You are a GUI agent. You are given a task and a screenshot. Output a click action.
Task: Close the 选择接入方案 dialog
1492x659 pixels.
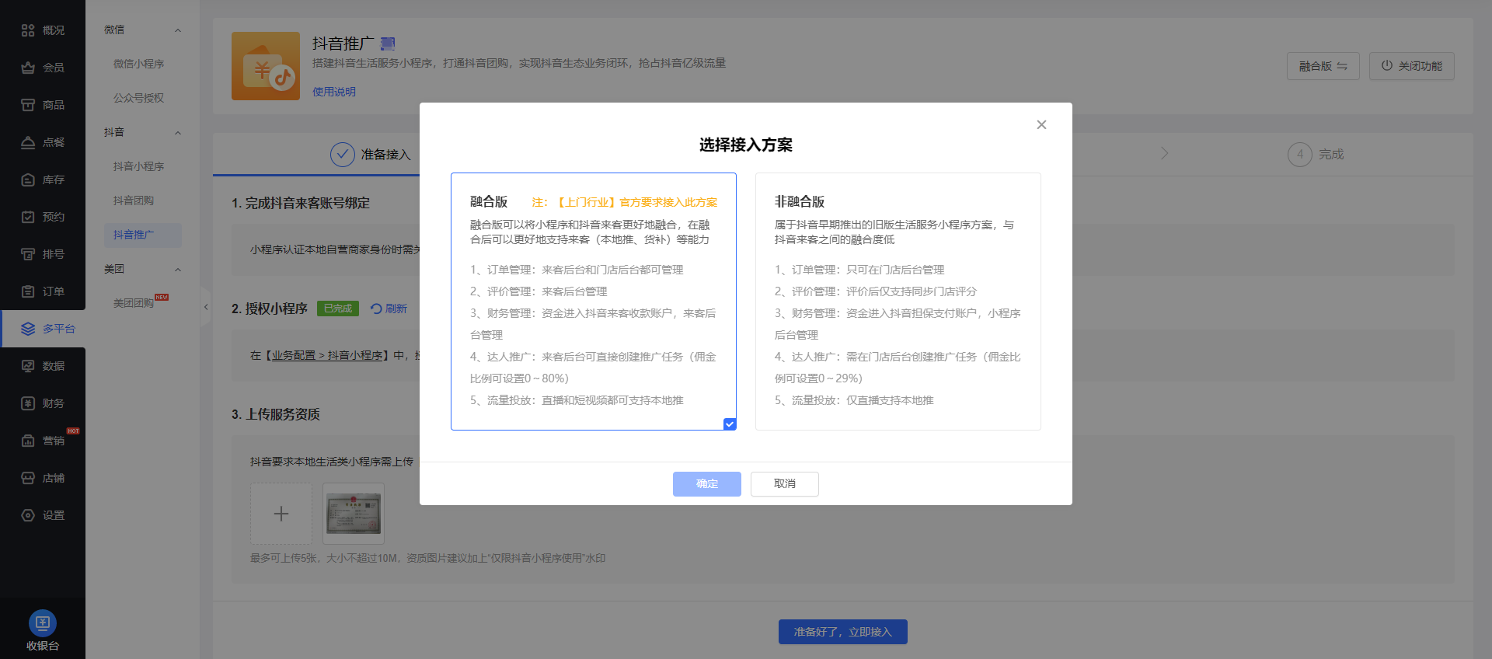coord(1041,124)
